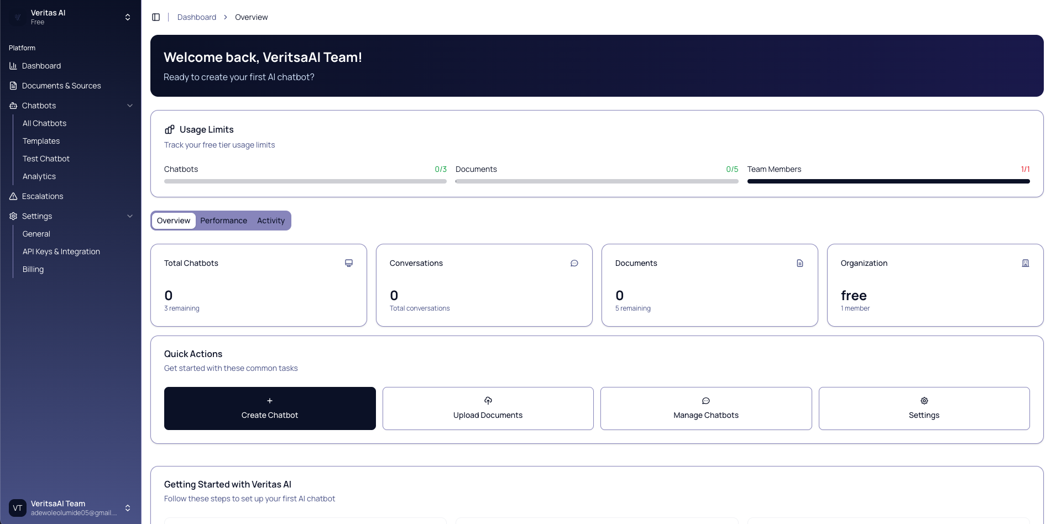Viewport: 1051px width, 524px height.
Task: Click the building icon on Organization card
Action: pyautogui.click(x=1026, y=263)
